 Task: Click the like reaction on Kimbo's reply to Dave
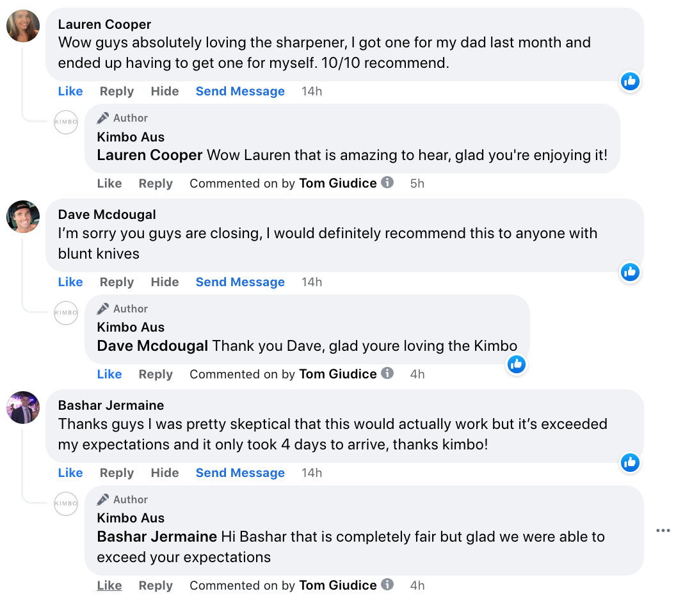click(x=516, y=364)
